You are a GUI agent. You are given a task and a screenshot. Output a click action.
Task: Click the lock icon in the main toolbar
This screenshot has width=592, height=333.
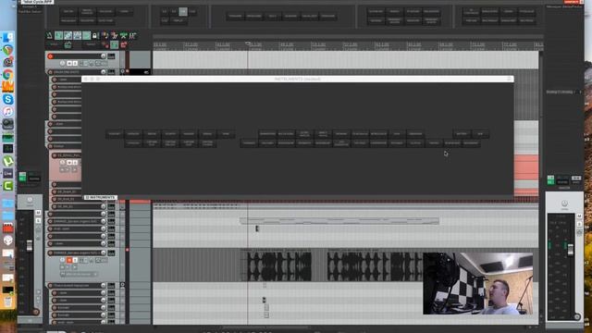point(94,35)
